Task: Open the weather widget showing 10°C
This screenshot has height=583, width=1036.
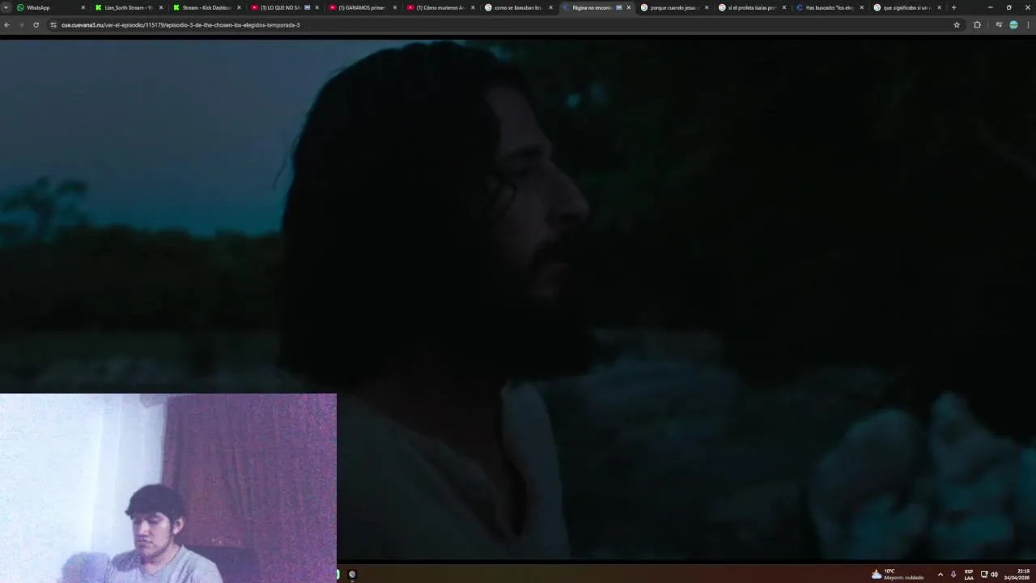Action: (898, 574)
